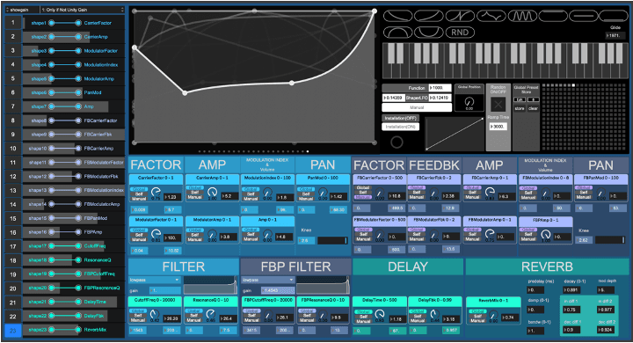
Task: Click the CarrierFactor dial knob
Action: coord(156,192)
